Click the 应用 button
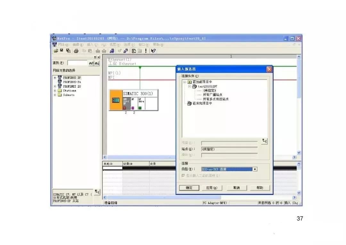Image resolution: width=346 pixels, height=245 pixels. (x=212, y=188)
